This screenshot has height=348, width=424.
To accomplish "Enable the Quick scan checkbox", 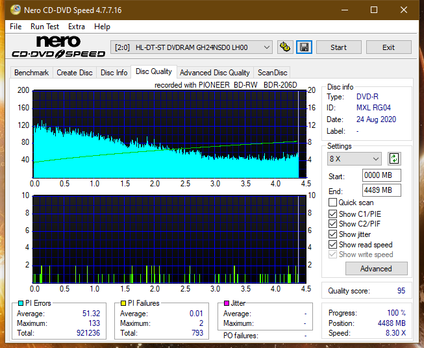I will pos(332,203).
